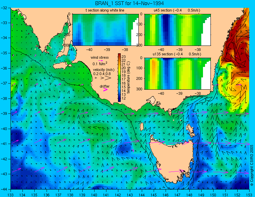This screenshot has height=197, width=255.
Task: Click the 't section along white line' heading
Action: click(105, 10)
